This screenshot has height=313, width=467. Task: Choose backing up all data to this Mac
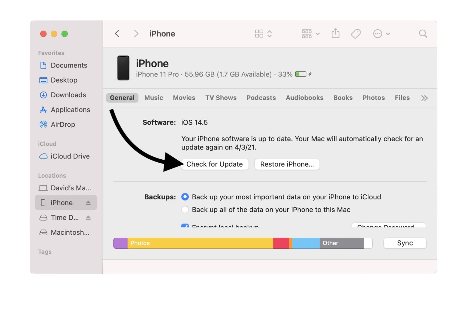point(185,209)
